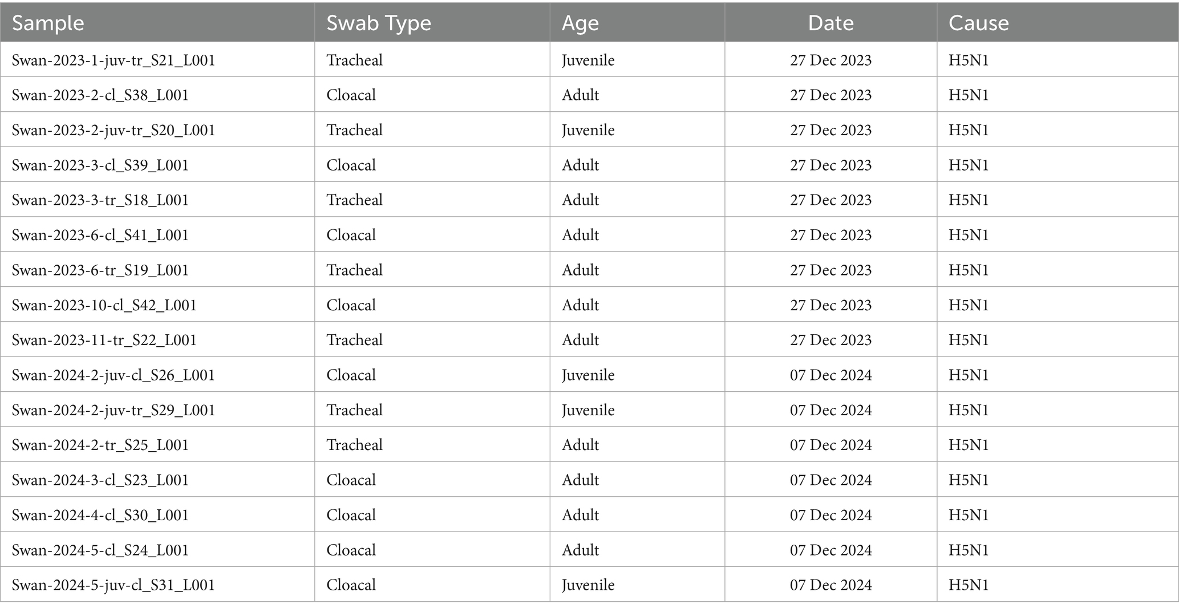The height and width of the screenshot is (612, 1179).
Task: Click Swan-2023-10-cl_S42_L001 in Sample column
Action: click(x=104, y=305)
